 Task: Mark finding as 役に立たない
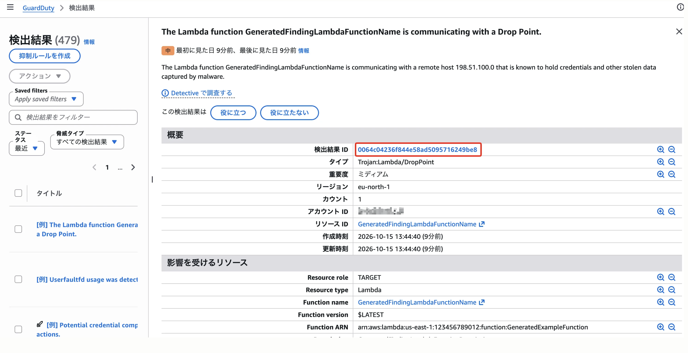click(289, 113)
